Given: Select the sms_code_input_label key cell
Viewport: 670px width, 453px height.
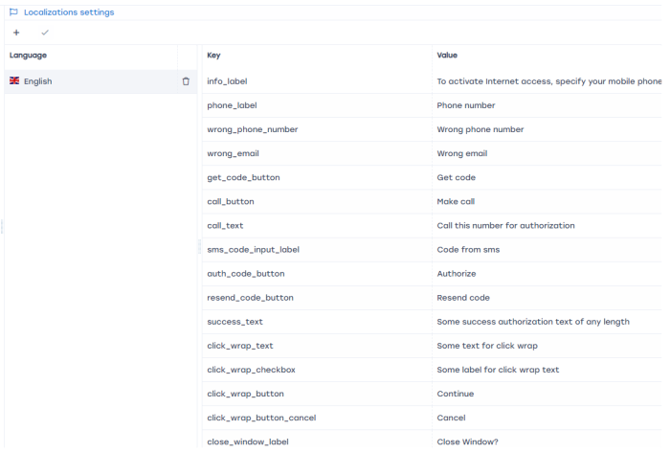Looking at the screenshot, I should point(253,250).
